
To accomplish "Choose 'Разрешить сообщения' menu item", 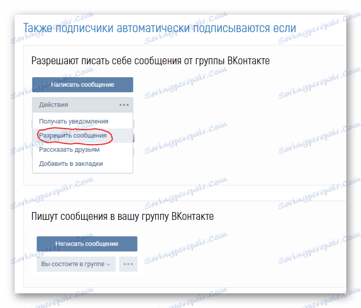I will pyautogui.click(x=82, y=135).
